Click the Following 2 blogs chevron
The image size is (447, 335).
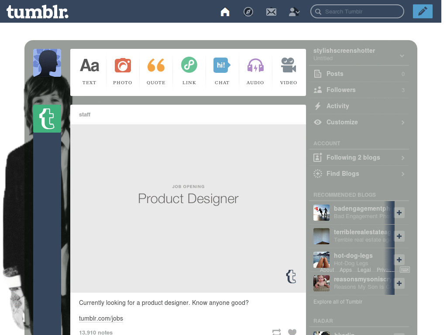(403, 158)
